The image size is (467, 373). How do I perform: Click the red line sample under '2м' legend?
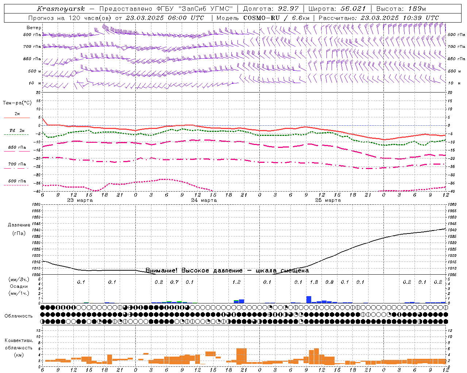tap(17, 118)
